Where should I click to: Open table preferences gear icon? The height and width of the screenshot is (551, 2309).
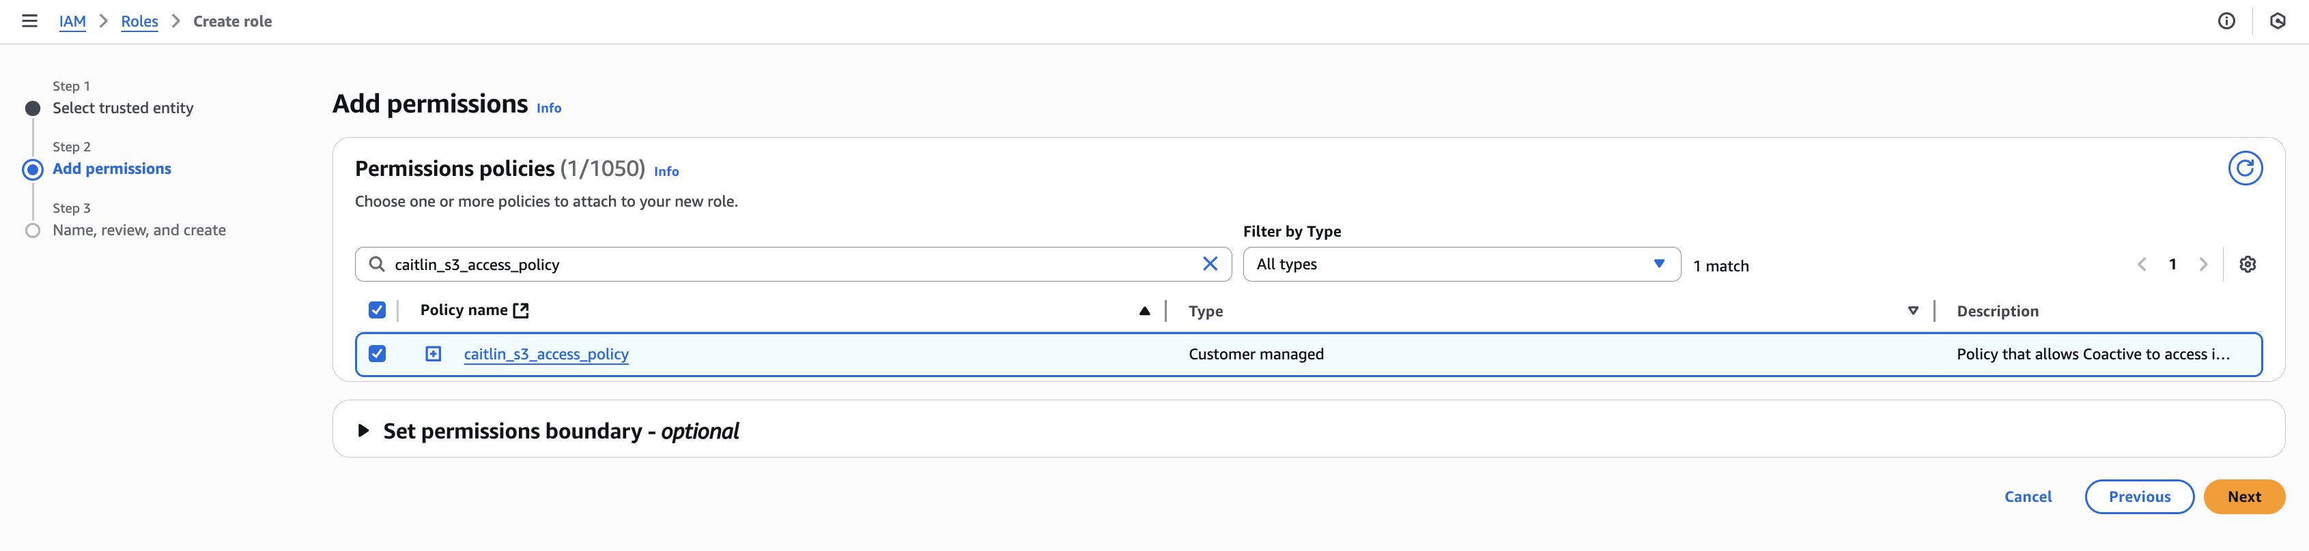pyautogui.click(x=2247, y=265)
